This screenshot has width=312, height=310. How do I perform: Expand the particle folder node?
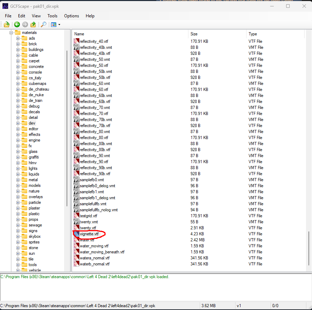tap(18, 203)
